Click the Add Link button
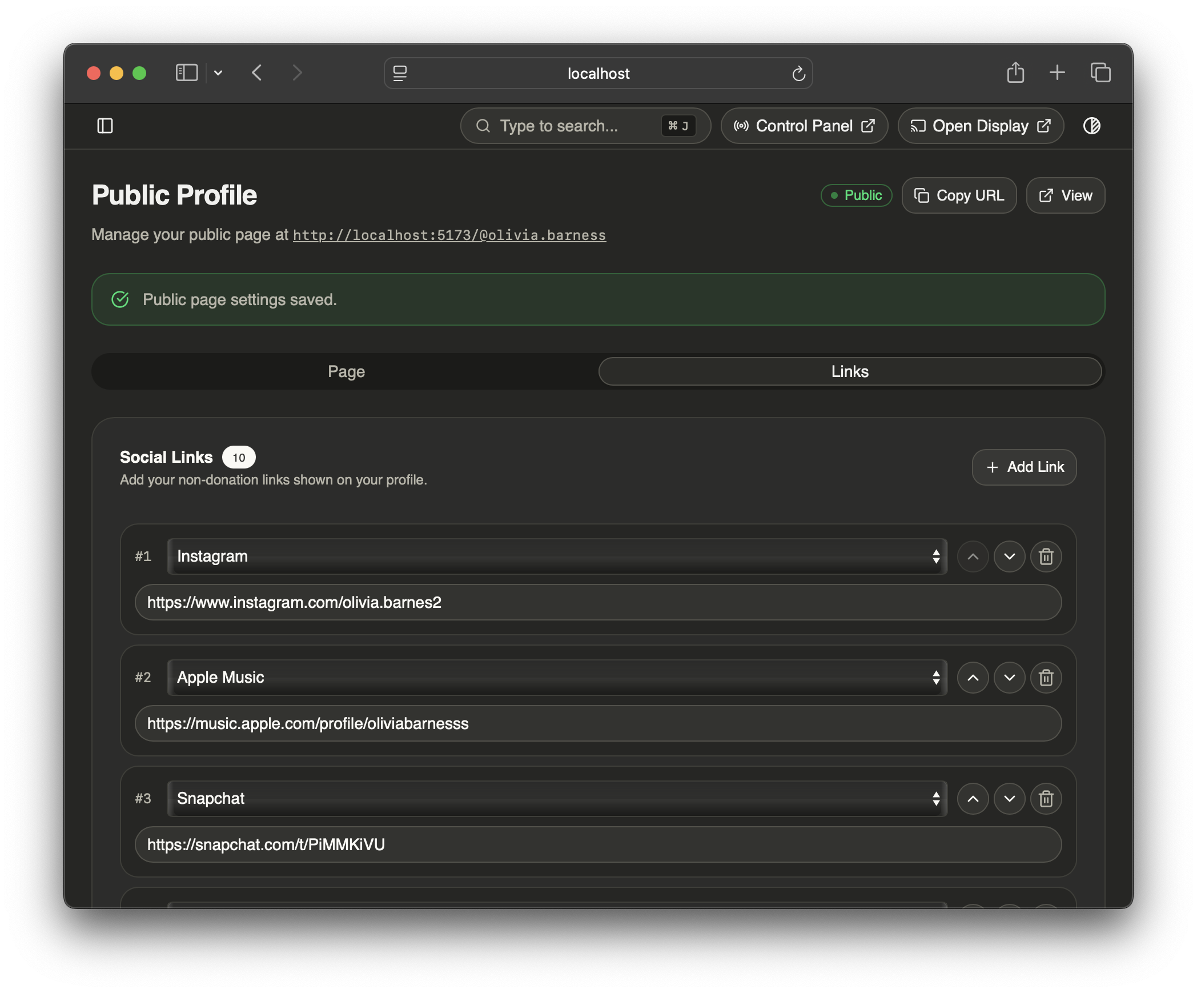The height and width of the screenshot is (993, 1197). coord(1024,467)
